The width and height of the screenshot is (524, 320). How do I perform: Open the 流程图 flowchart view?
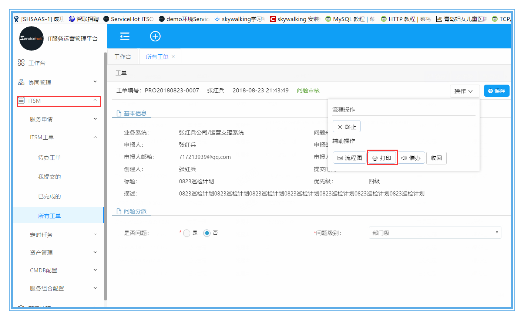point(349,158)
